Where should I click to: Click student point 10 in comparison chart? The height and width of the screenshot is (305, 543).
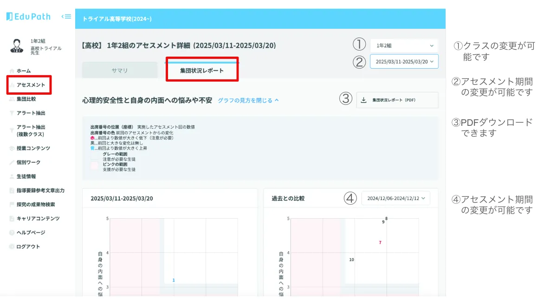click(351, 260)
